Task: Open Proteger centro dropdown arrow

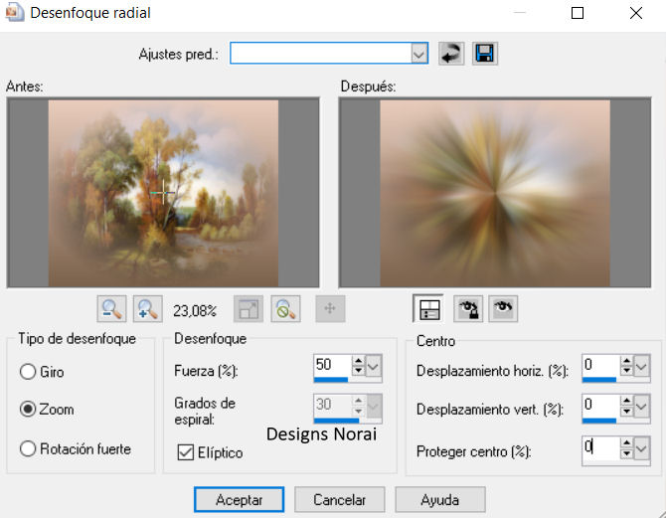Action: (x=641, y=448)
